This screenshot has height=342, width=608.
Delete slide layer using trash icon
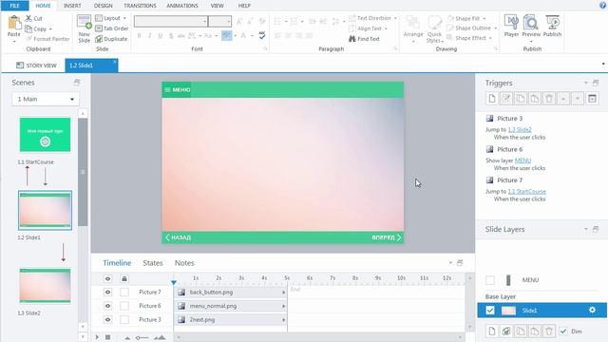click(549, 332)
